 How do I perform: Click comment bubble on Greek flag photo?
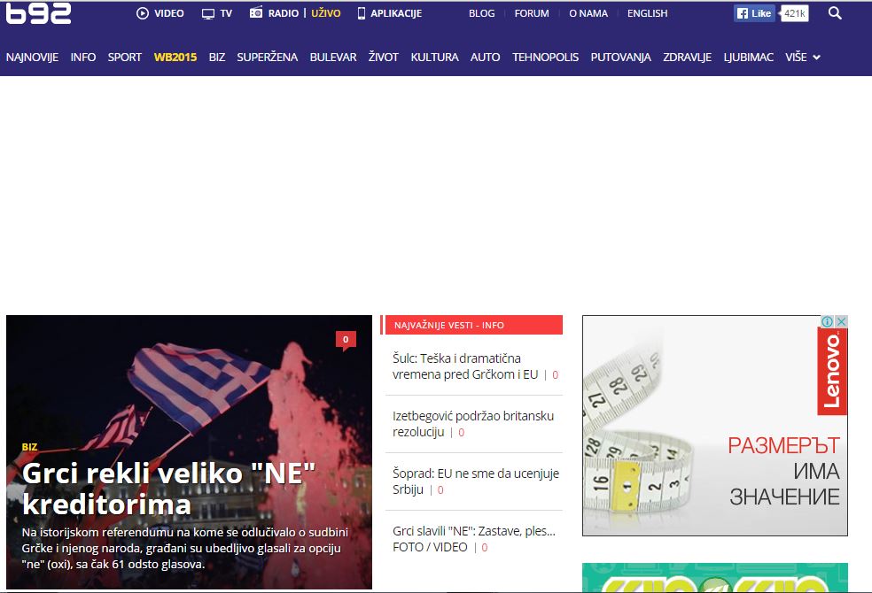point(346,340)
